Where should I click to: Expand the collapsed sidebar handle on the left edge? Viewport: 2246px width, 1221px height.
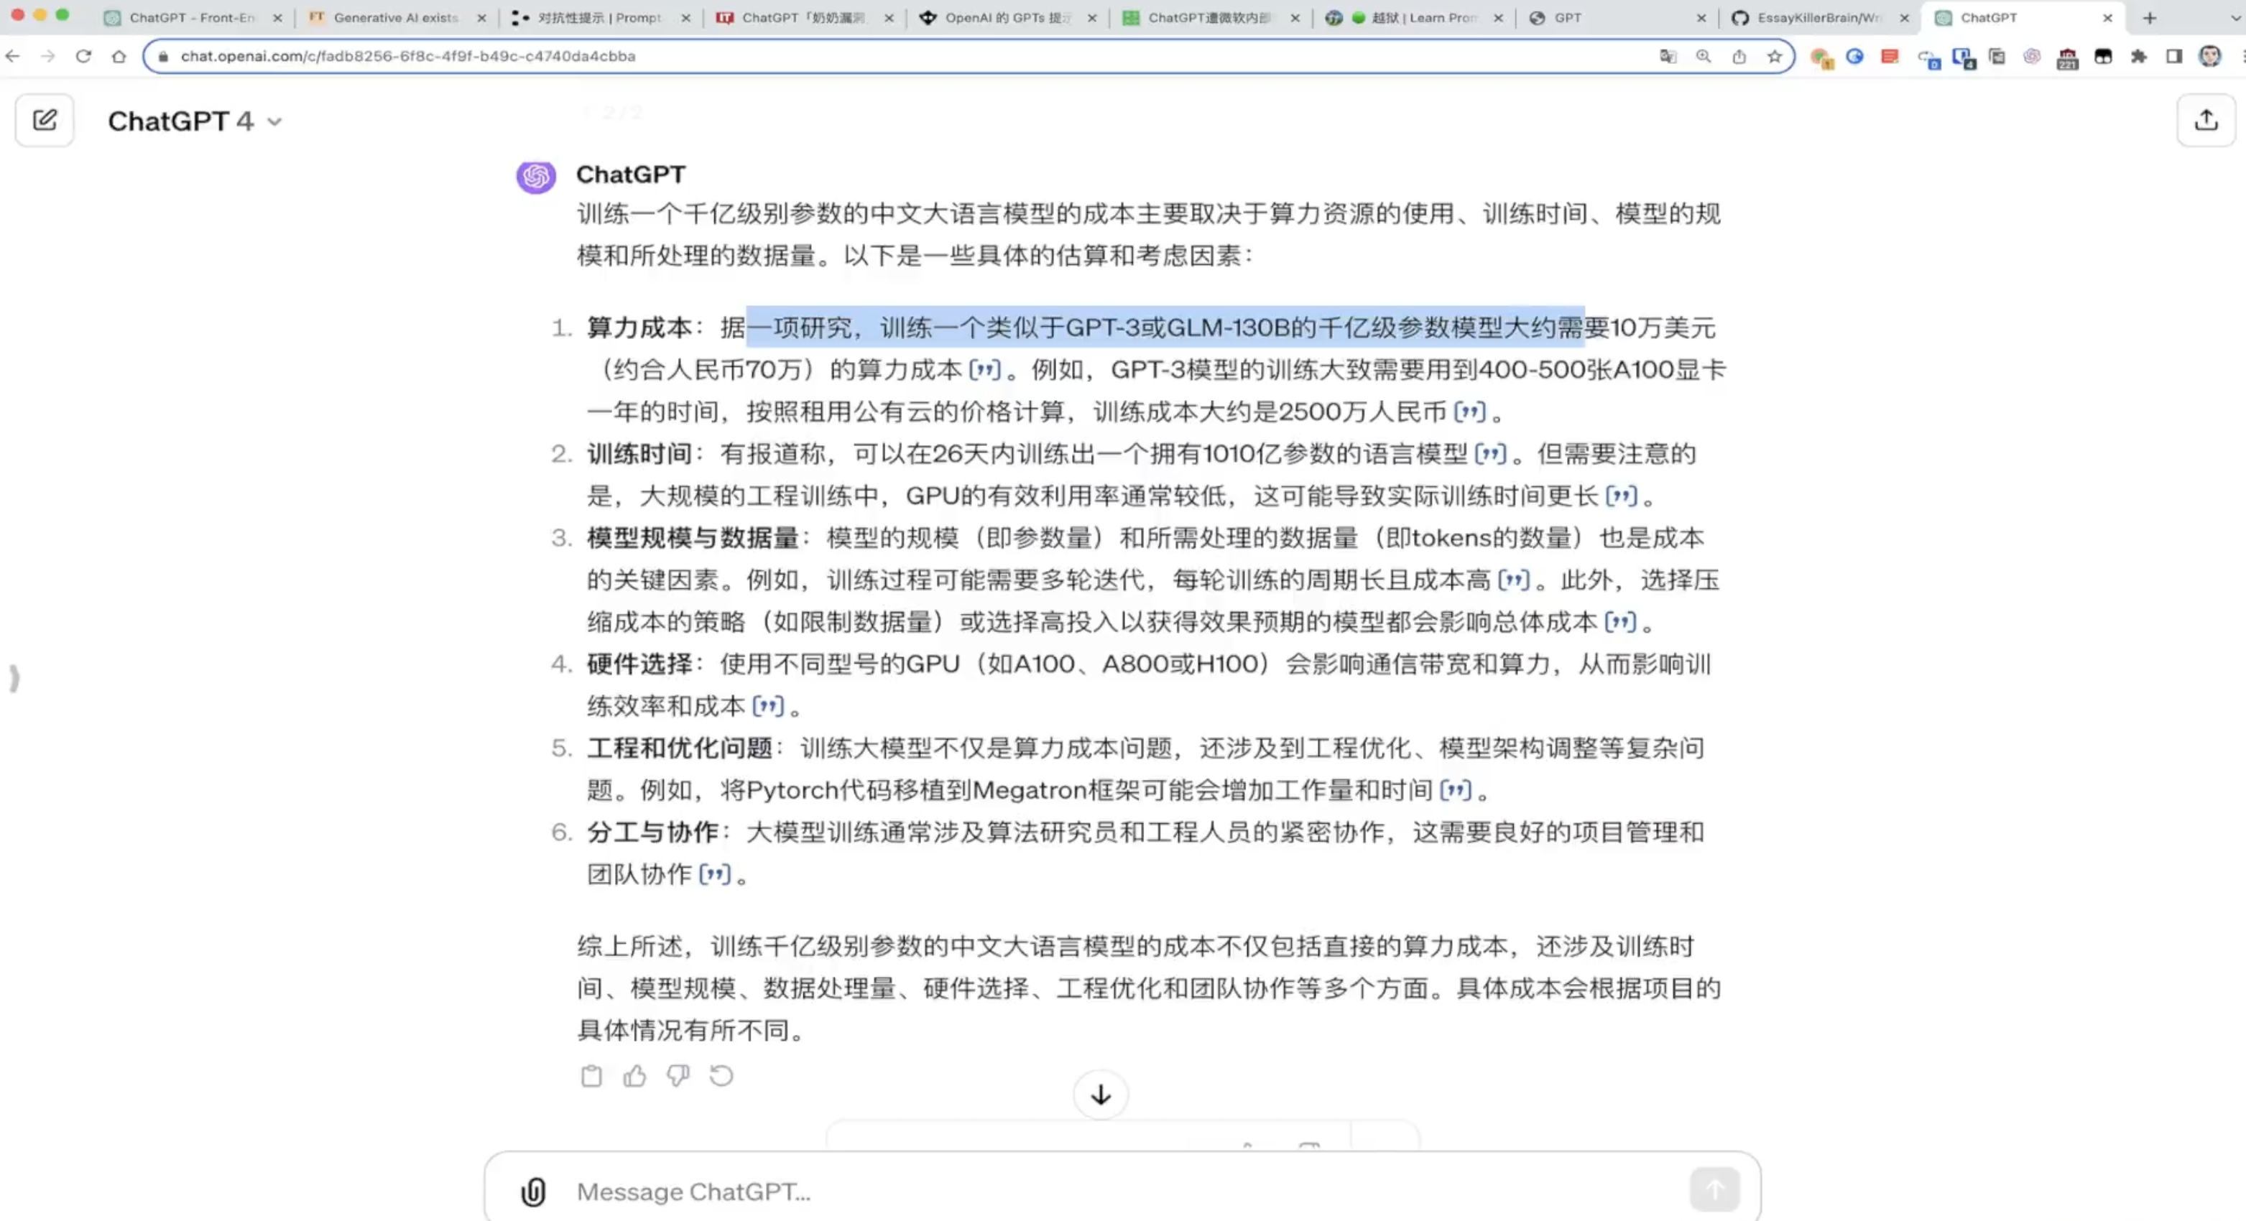tap(14, 677)
